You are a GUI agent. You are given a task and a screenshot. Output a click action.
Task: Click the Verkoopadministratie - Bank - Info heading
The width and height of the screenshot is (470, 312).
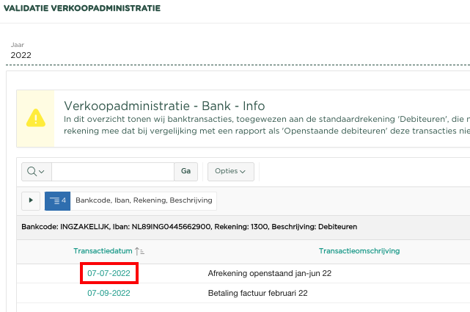coord(164,106)
